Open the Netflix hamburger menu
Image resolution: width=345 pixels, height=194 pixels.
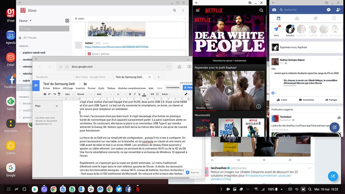click(197, 10)
